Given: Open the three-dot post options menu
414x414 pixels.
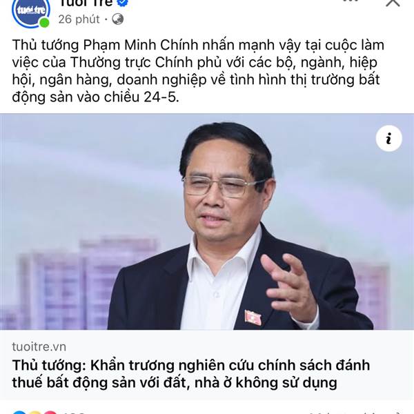Looking at the screenshot, I should click(x=351, y=1).
